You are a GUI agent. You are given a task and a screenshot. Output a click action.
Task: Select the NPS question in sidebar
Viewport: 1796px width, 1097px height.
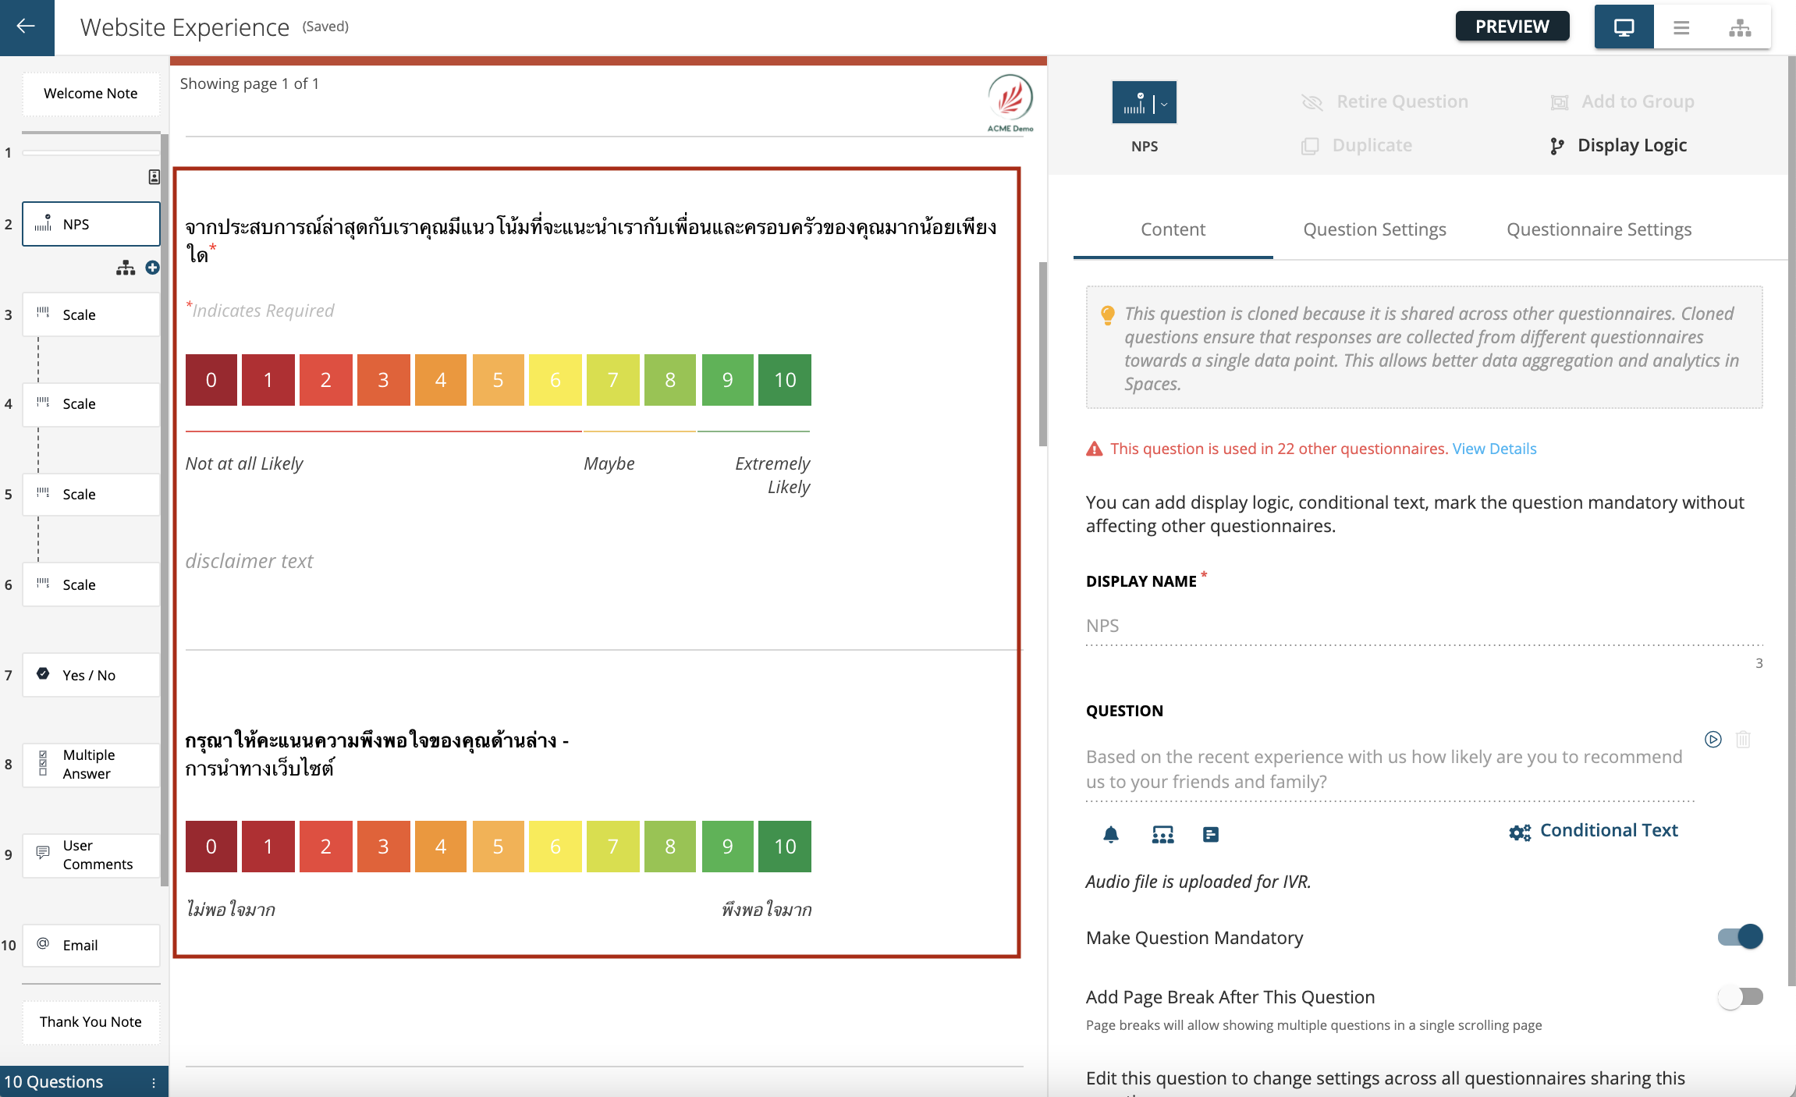[91, 224]
